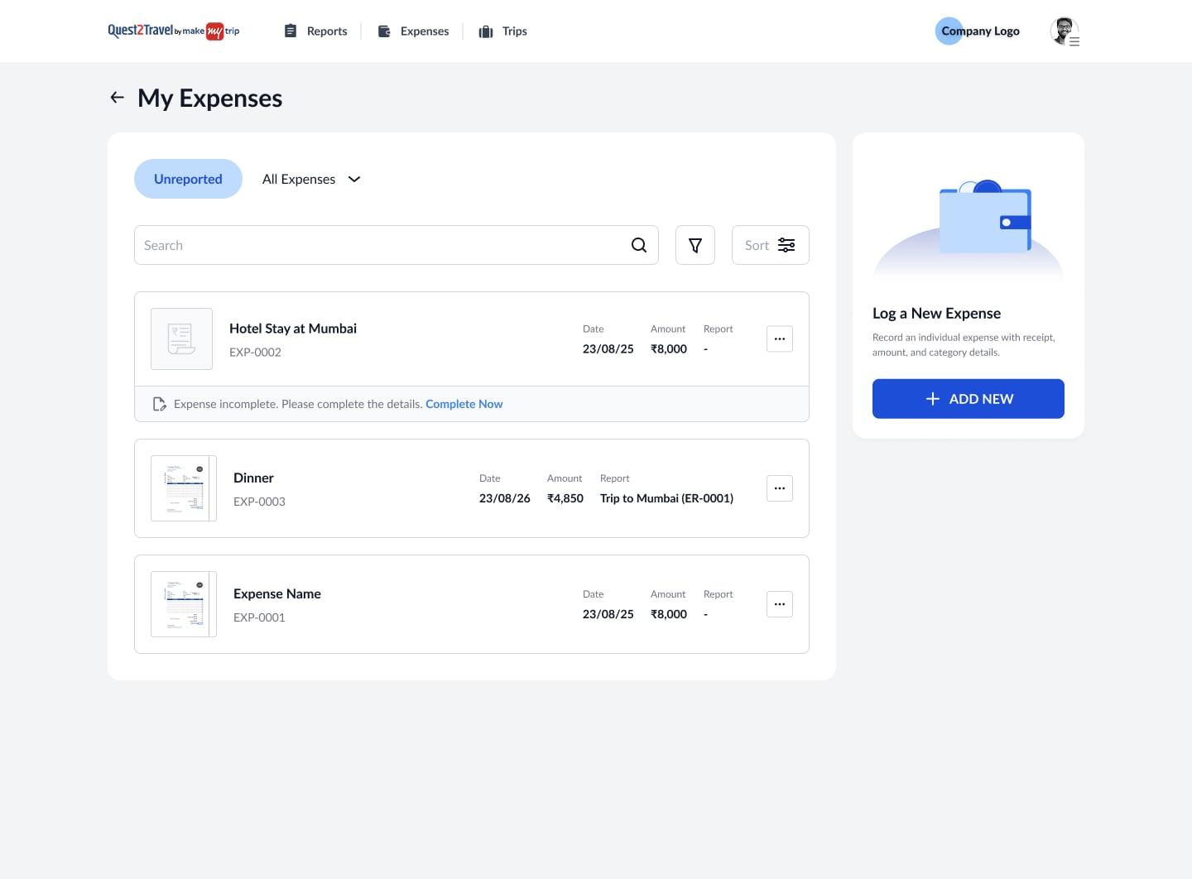Click the EXP-0003 expense ID
Screen dimensions: 1192x879
259,502
